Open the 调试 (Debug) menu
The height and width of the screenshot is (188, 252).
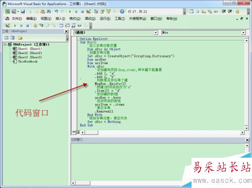click(x=90, y=19)
